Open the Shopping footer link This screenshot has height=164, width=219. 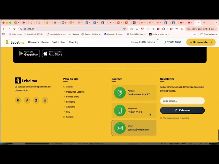pos(69,102)
